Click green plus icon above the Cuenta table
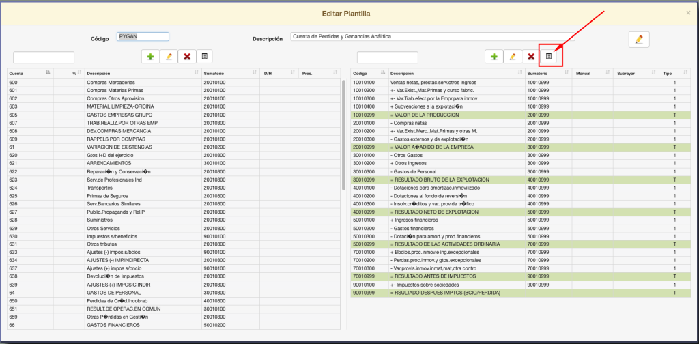This screenshot has width=699, height=344. click(150, 57)
